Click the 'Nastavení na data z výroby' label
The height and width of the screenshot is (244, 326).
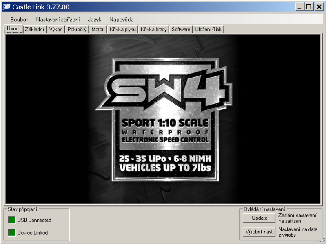tap(298, 232)
